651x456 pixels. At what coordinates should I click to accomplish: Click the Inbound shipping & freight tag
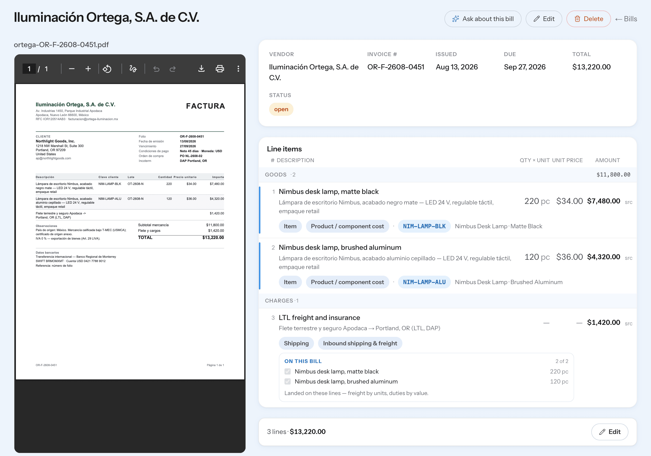360,343
